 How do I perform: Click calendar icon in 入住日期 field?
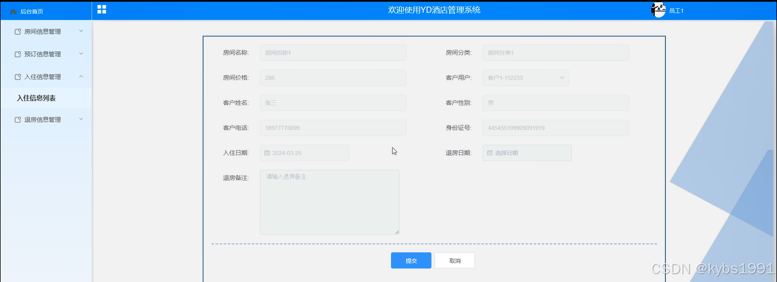coord(267,153)
